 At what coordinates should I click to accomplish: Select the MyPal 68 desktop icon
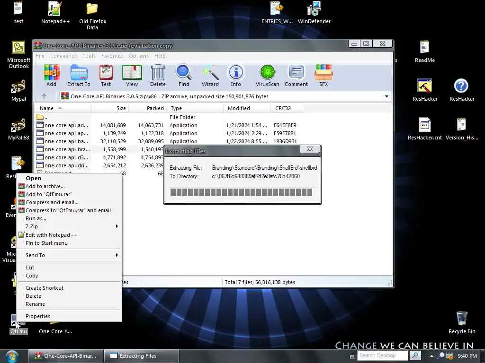point(18,130)
